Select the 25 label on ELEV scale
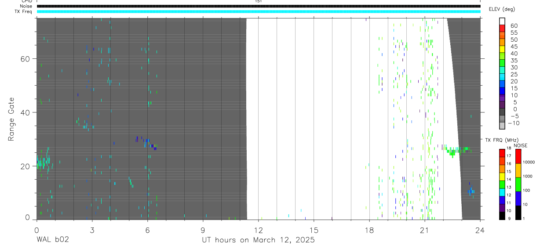540x249 pixels. [x=514, y=74]
